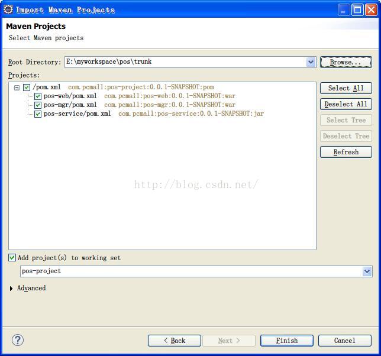The height and width of the screenshot is (356, 381).
Task: Click the Back button
Action: [x=175, y=341]
